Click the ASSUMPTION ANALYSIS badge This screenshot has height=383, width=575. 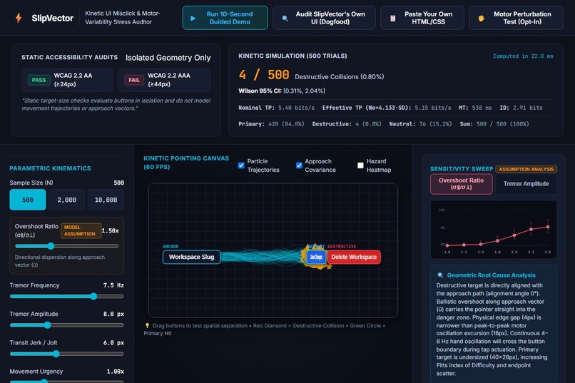(526, 169)
